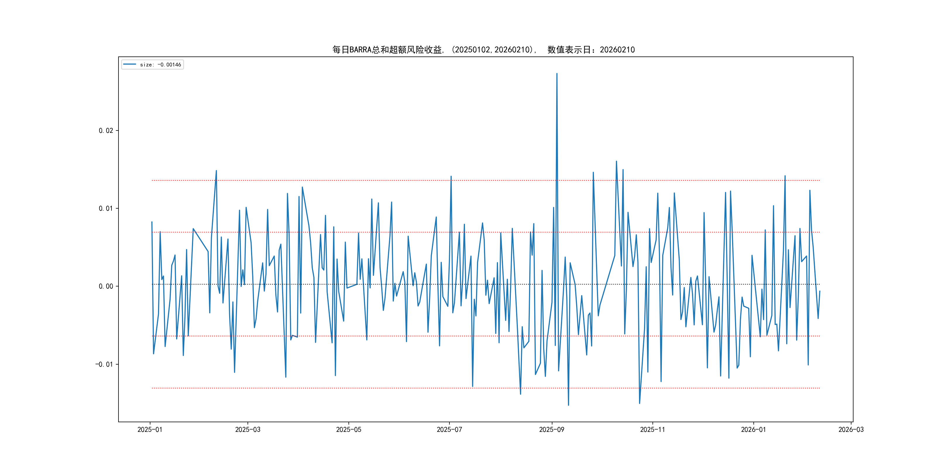The width and height of the screenshot is (948, 474).
Task: Click the -0.01 y-axis tick label
Action: click(104, 364)
